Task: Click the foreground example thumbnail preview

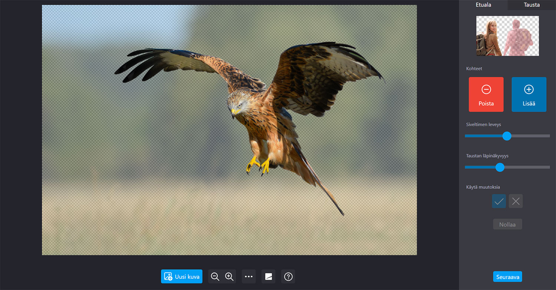Action: point(507,36)
